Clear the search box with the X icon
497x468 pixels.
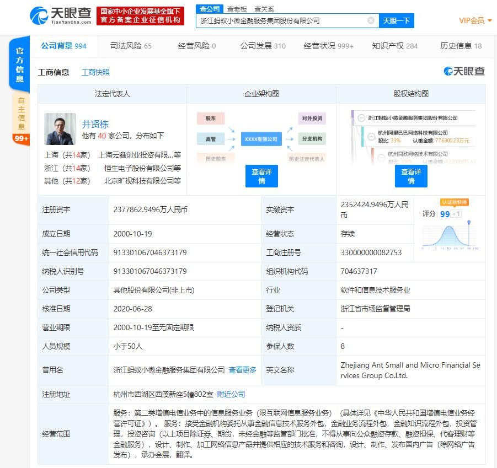(371, 20)
